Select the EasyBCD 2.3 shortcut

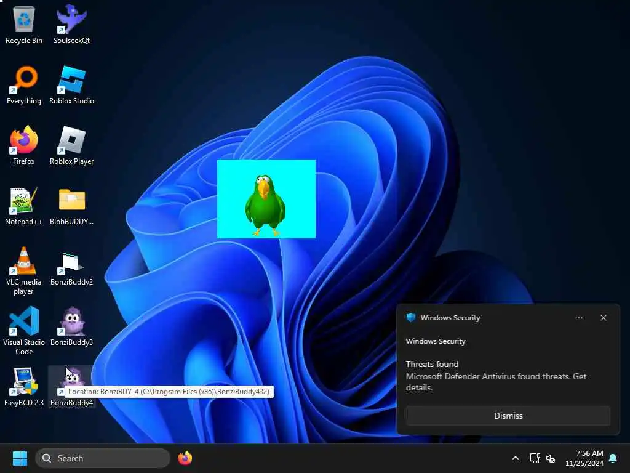[24, 387]
